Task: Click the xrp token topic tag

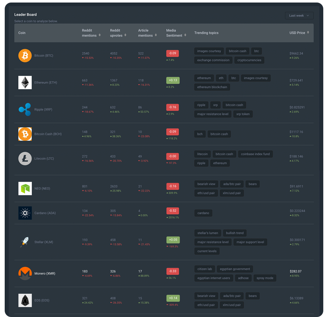Action: pyautogui.click(x=243, y=114)
